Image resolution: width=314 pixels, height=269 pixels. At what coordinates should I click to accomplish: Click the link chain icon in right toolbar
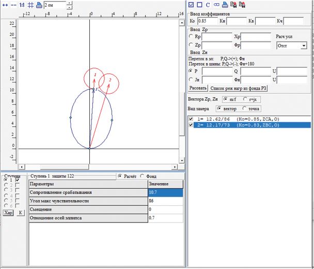click(x=216, y=5)
